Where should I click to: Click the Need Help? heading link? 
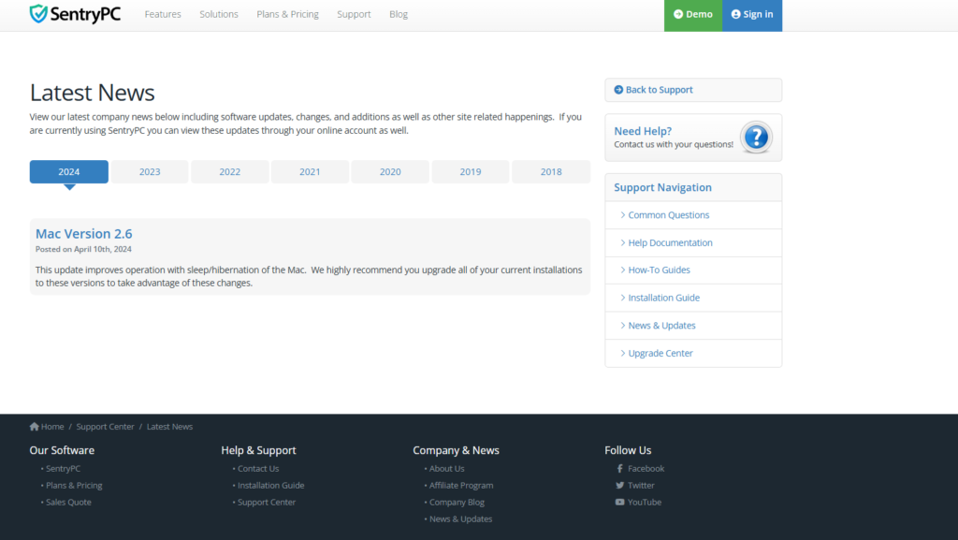tap(643, 131)
